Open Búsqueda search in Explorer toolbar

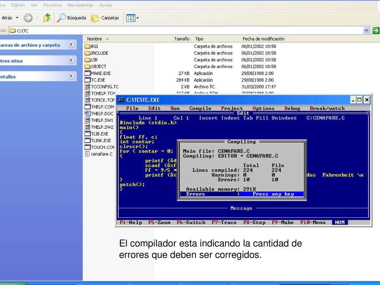[72, 18]
